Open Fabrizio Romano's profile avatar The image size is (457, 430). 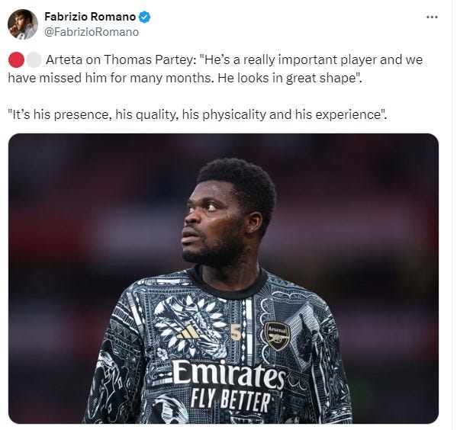coord(22,24)
